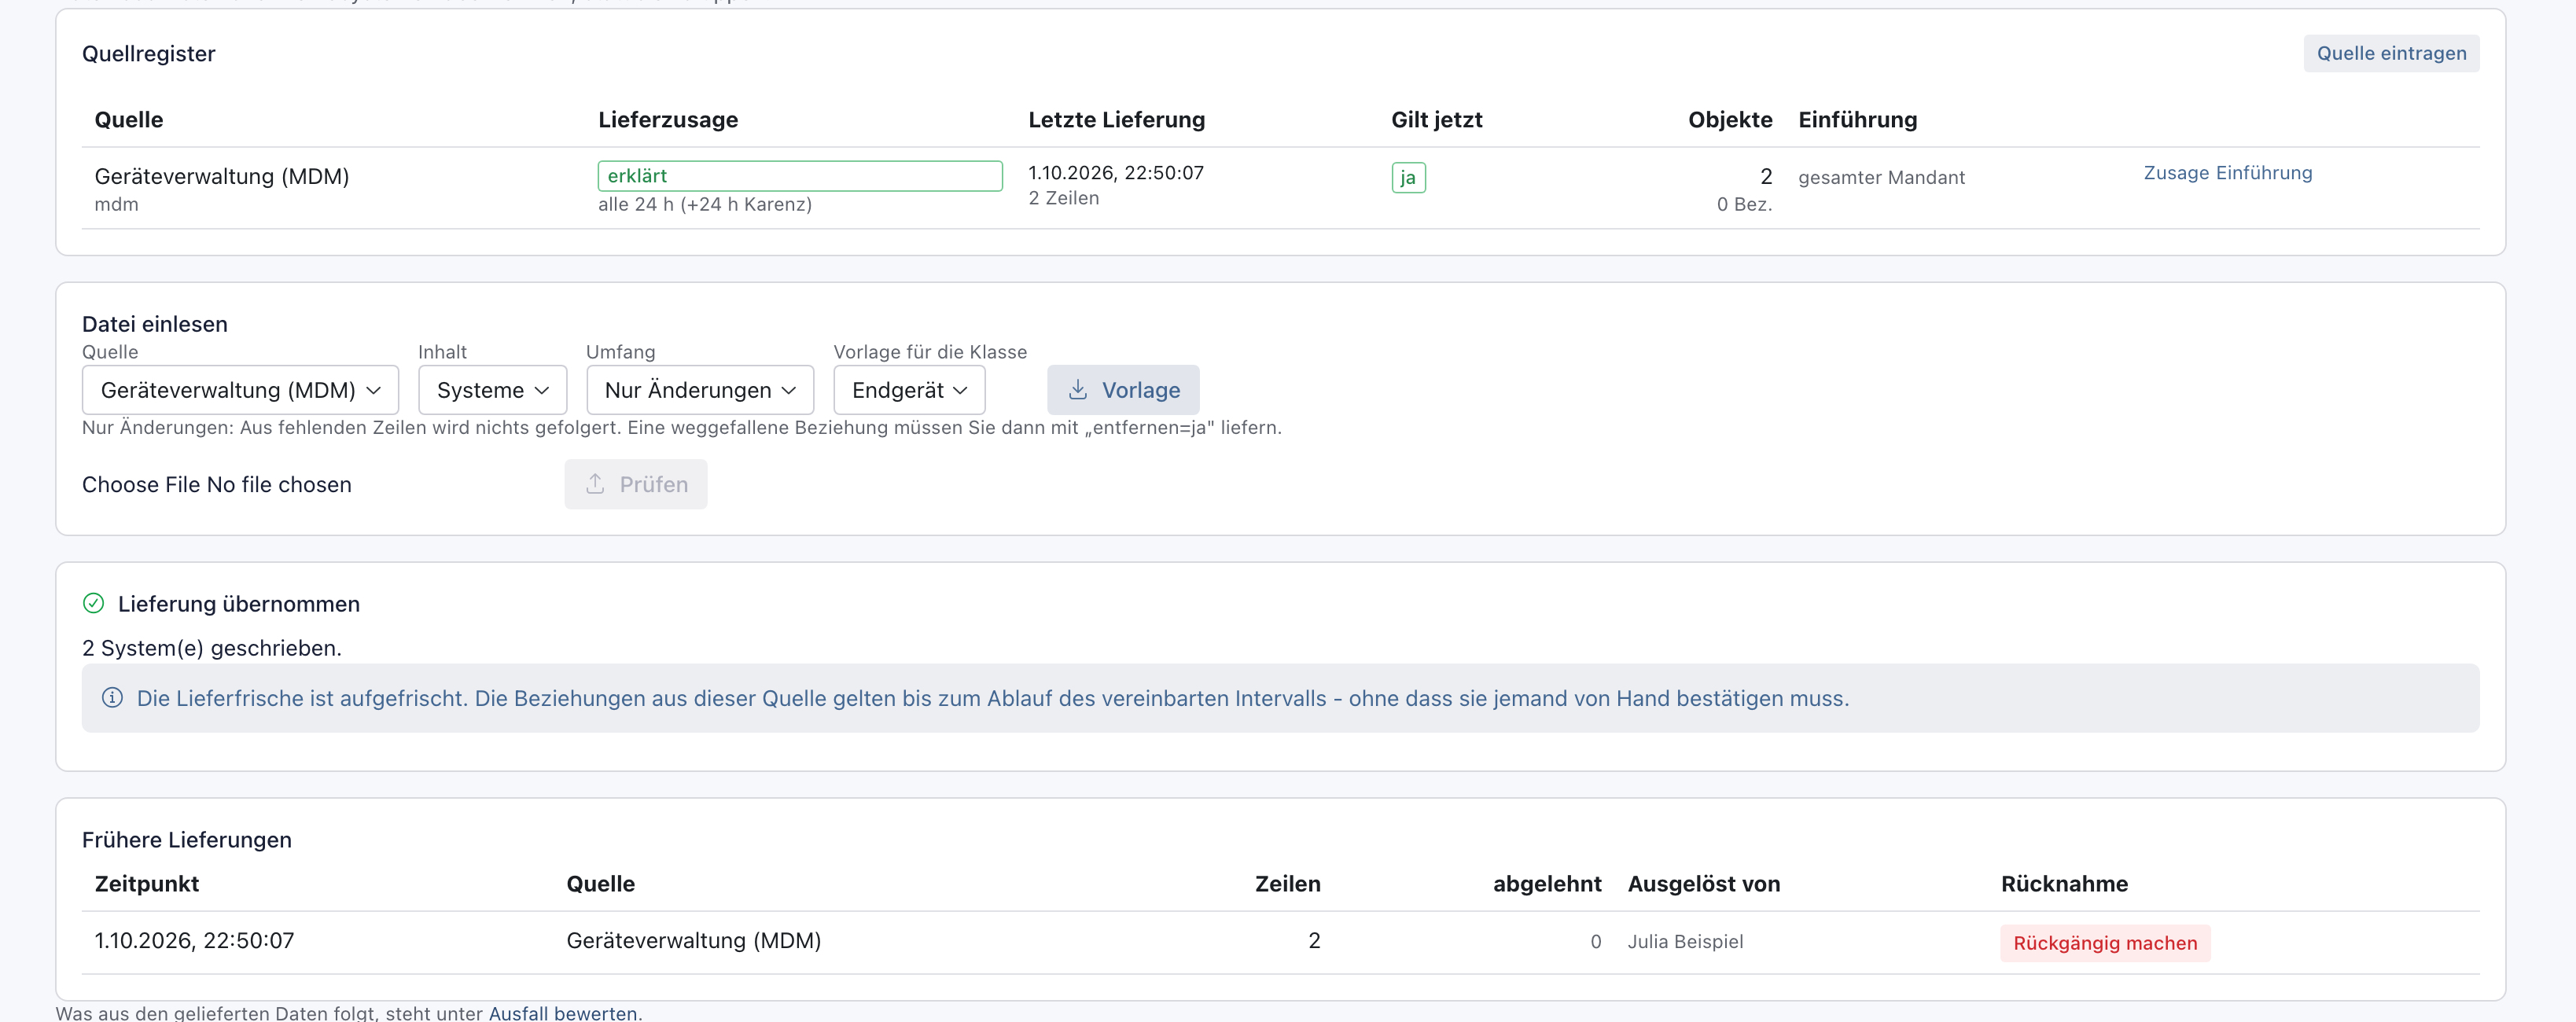Viewport: 2576px width, 1022px height.
Task: Click the abgelehnt column header
Action: (x=1546, y=883)
